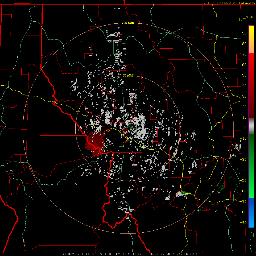
Task: Click the 50 NMI range ring label
Action: pos(128,75)
